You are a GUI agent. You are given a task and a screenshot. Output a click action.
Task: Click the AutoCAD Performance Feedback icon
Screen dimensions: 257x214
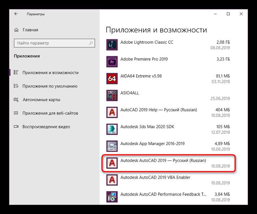tap(112, 197)
